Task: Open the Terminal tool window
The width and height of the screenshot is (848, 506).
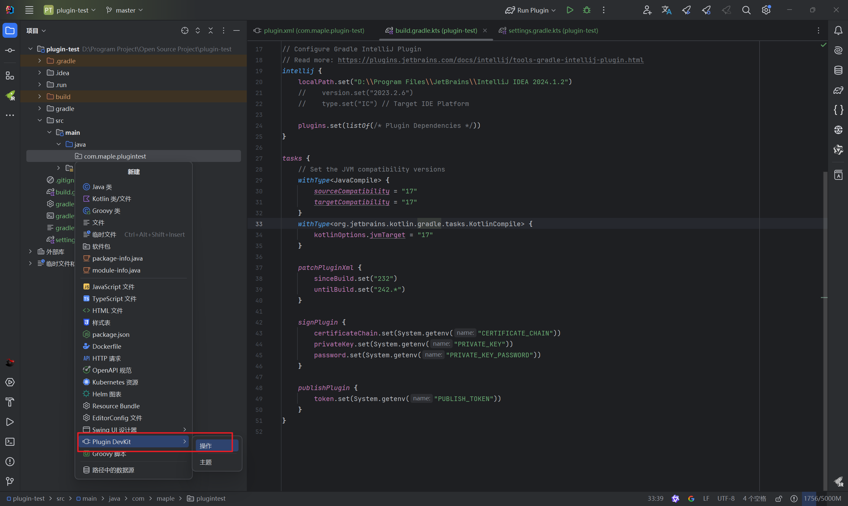Action: pyautogui.click(x=10, y=442)
